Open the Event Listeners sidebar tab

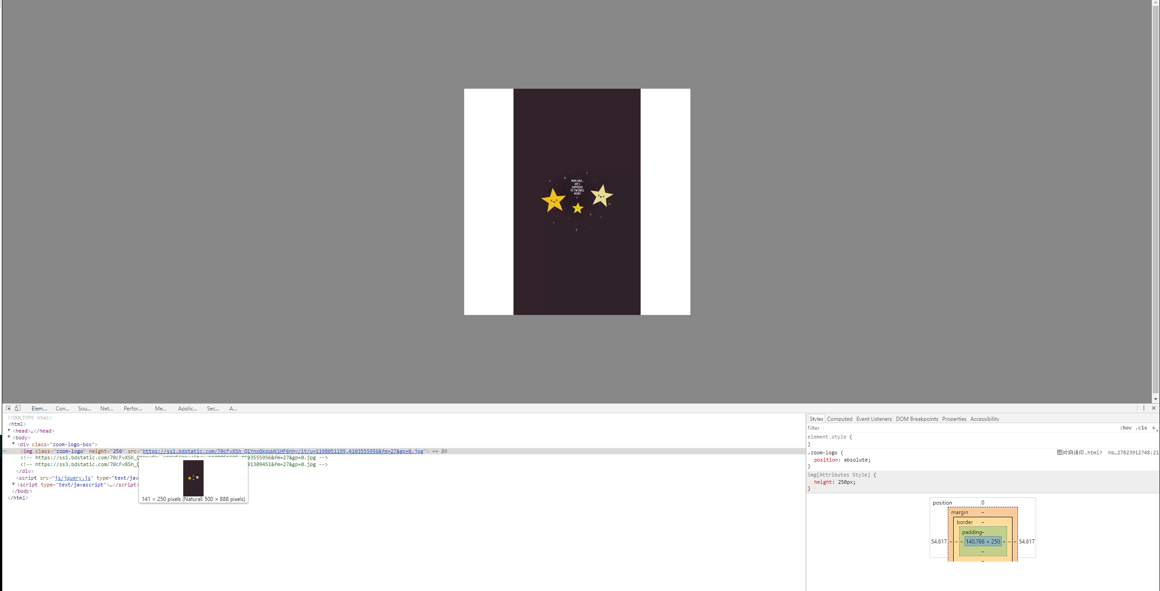[874, 419]
